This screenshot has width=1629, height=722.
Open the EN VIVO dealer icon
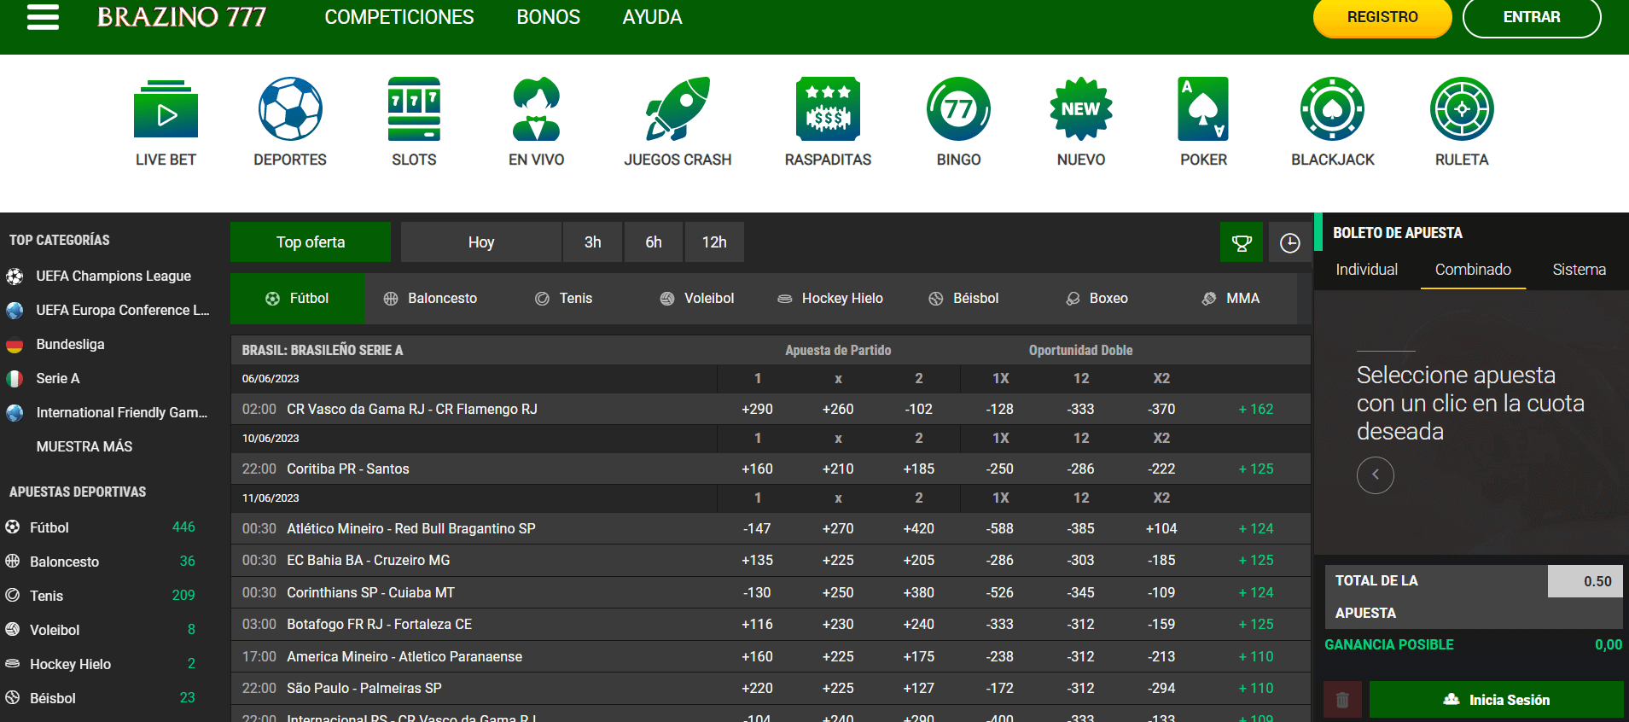pos(536,109)
